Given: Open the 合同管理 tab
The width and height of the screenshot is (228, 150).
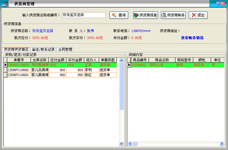Looking at the screenshot, I should (65, 49).
